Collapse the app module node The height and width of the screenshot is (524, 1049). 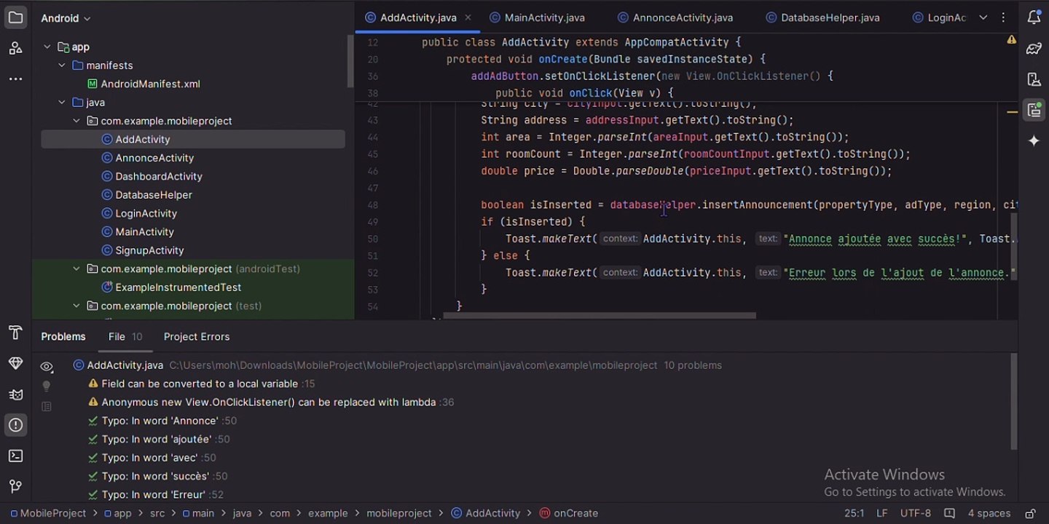point(47,47)
